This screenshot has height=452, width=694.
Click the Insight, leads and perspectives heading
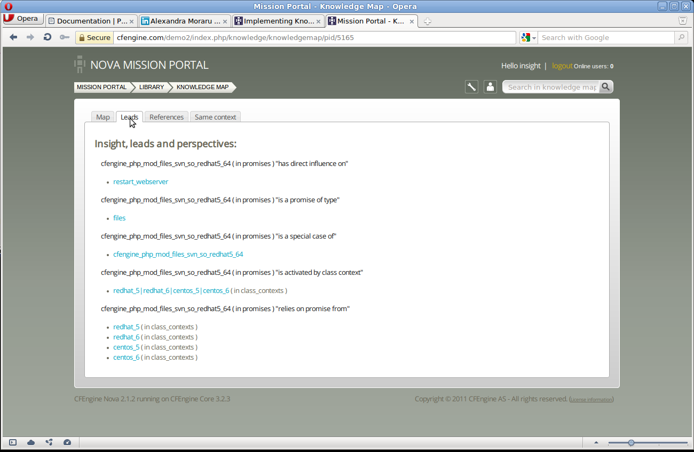[165, 144]
